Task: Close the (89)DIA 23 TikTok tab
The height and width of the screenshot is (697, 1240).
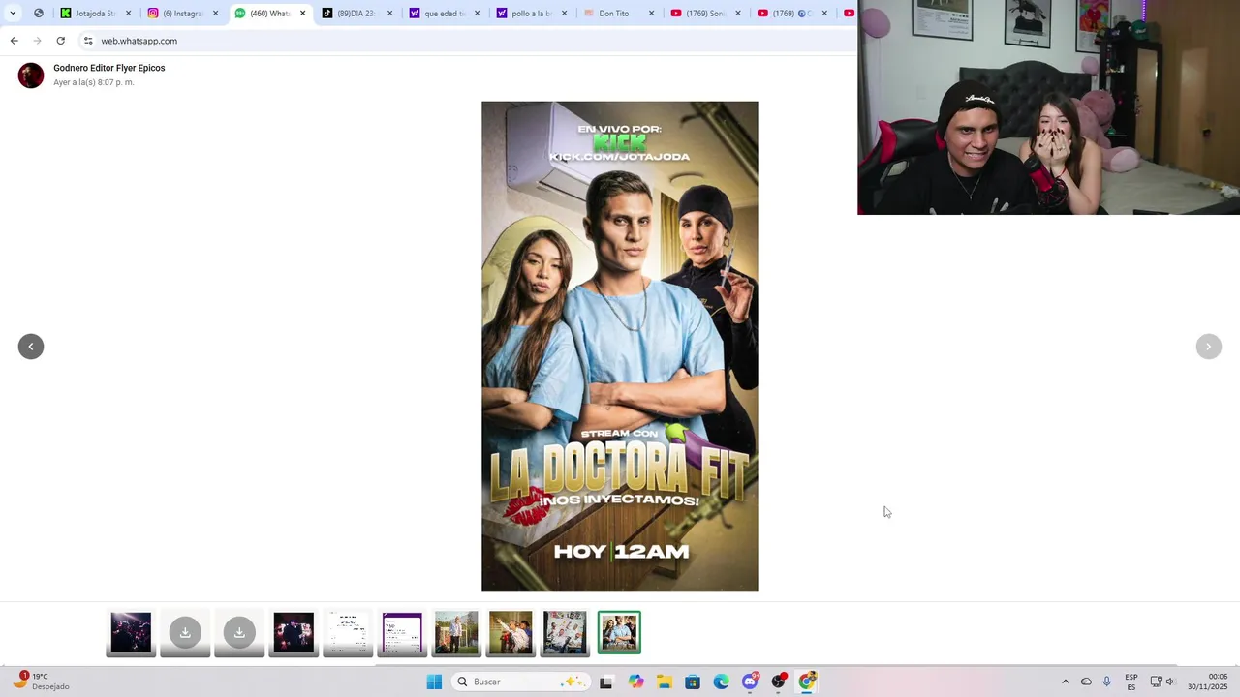Action: click(x=389, y=14)
